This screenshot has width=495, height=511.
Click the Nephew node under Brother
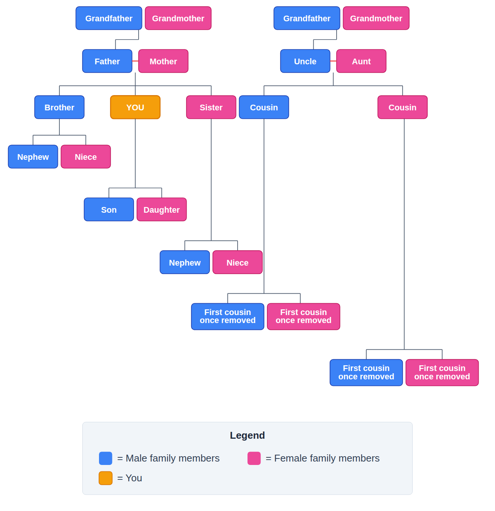[33, 157]
